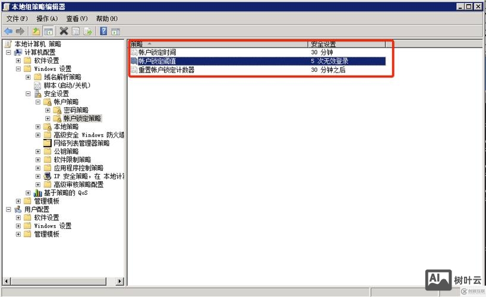Toggle the show/hide console tree icon
This screenshot has height=297, width=486.
(48, 31)
